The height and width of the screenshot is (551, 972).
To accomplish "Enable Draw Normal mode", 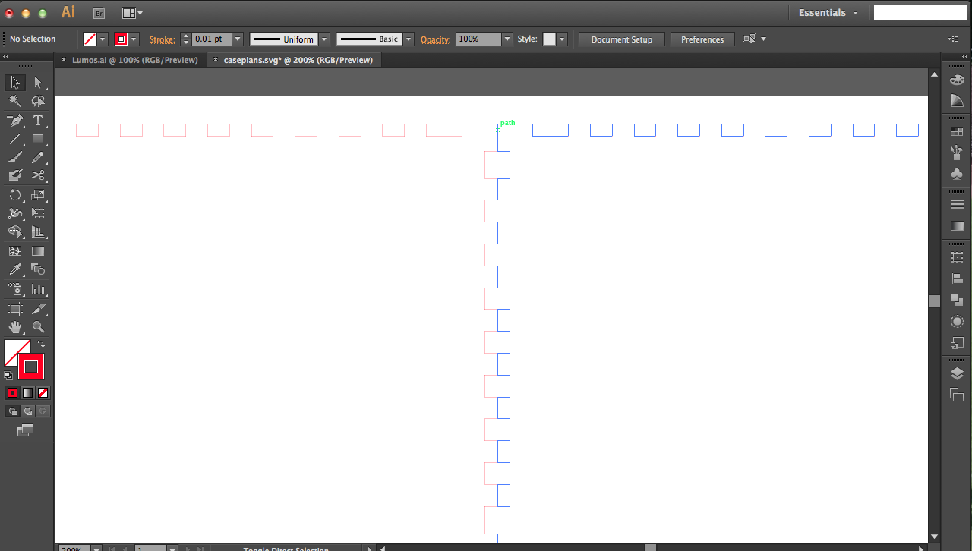I will pos(12,411).
